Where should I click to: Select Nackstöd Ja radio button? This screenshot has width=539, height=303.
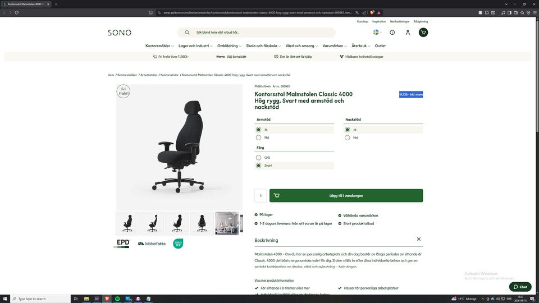click(347, 130)
